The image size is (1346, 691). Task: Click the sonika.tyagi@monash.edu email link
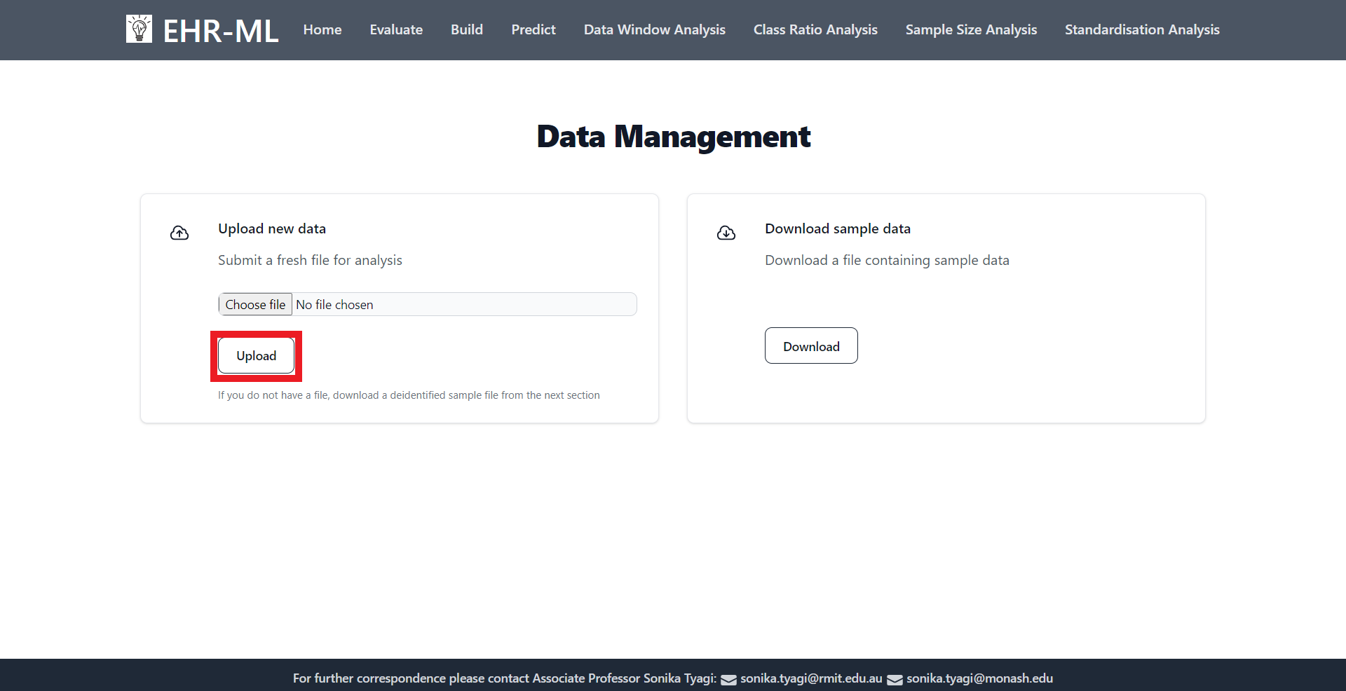coord(979,678)
